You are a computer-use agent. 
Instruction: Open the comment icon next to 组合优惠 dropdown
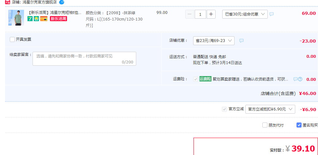(271, 14)
